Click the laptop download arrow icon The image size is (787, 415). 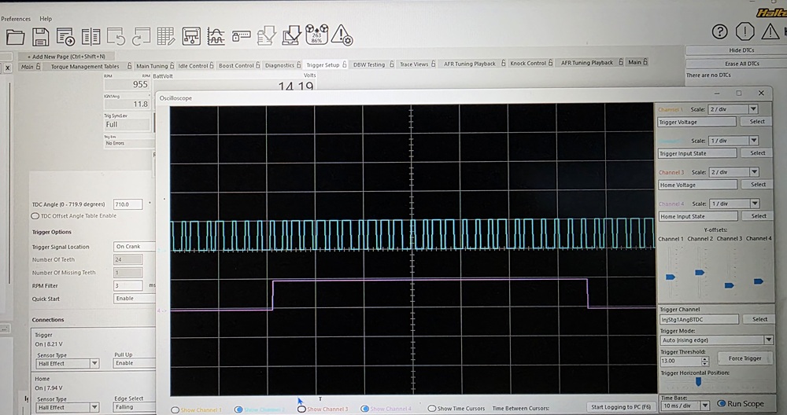pos(292,35)
